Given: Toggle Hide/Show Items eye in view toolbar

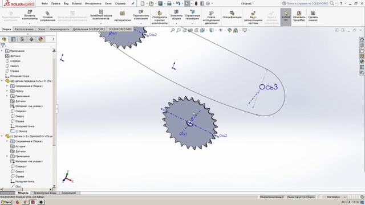Looking at the screenshot, I should pyautogui.click(x=220, y=30).
